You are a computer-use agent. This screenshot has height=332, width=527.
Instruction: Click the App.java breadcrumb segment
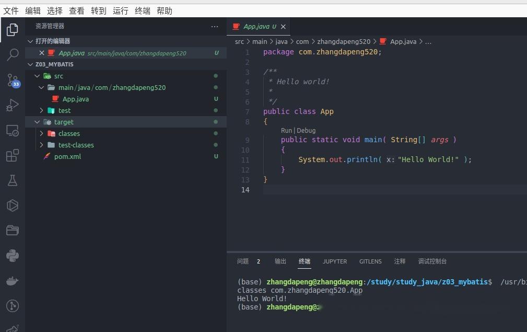tap(403, 42)
